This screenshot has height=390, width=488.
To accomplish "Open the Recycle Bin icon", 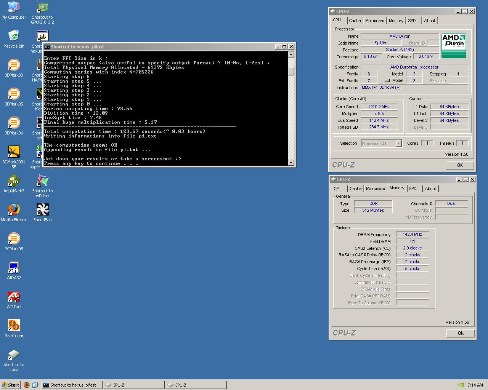I will [x=14, y=39].
